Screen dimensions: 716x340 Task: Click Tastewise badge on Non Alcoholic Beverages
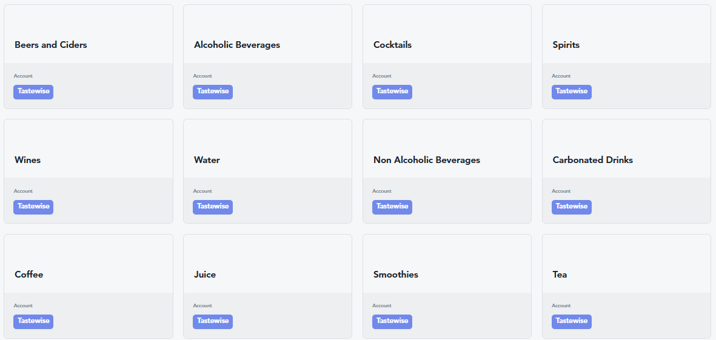(x=392, y=207)
